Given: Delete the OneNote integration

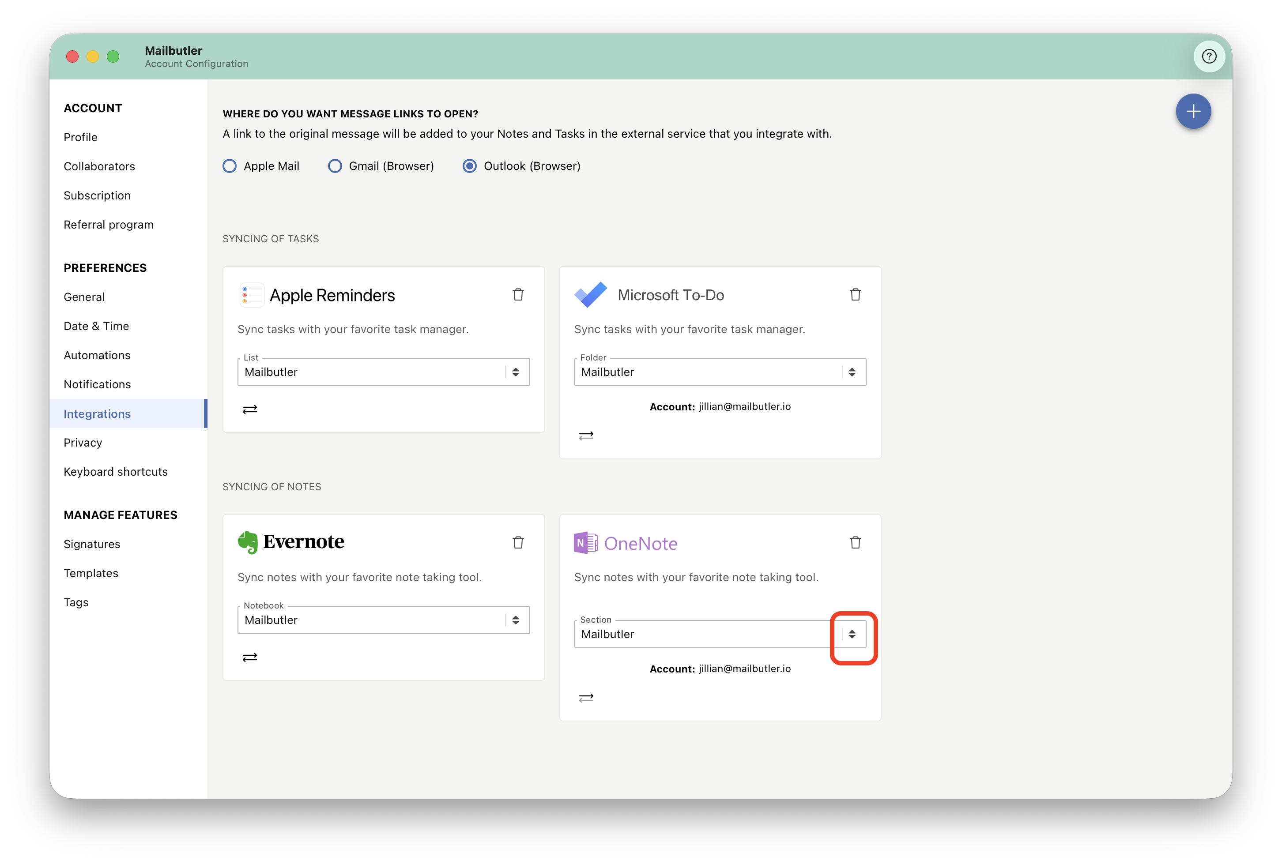Looking at the screenshot, I should pos(855,543).
